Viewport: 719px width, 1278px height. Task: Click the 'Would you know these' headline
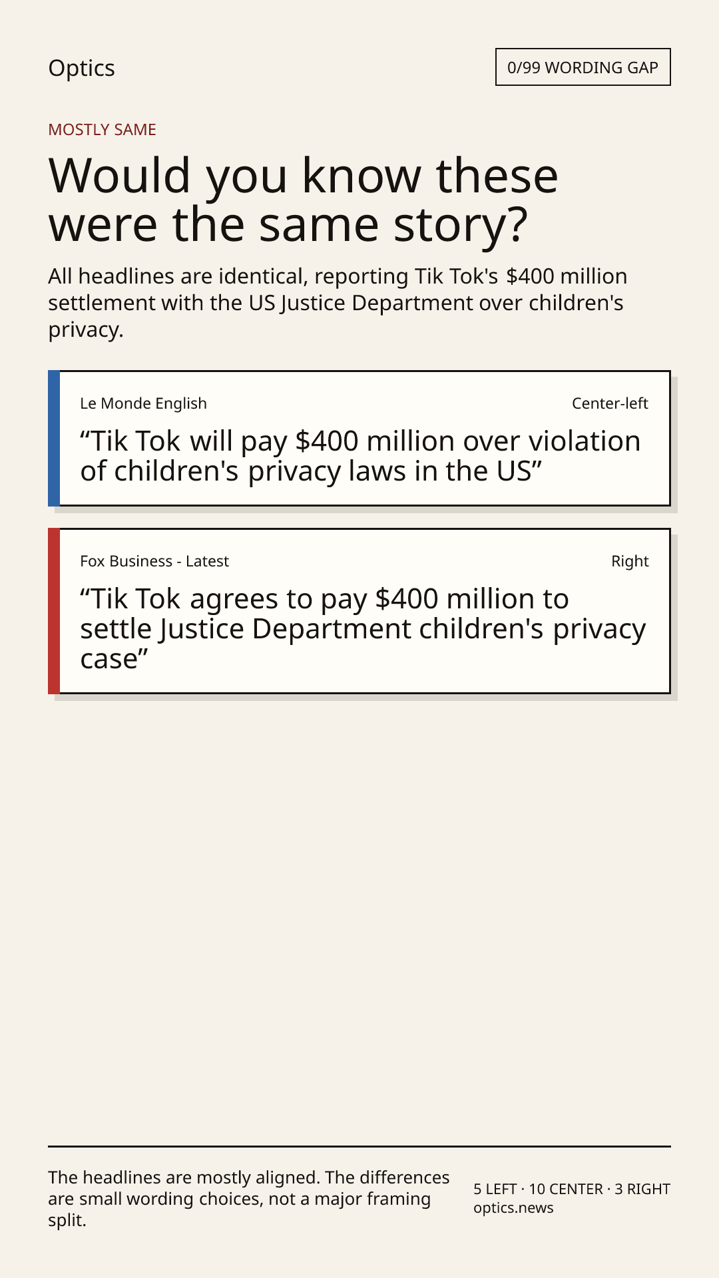tap(303, 175)
